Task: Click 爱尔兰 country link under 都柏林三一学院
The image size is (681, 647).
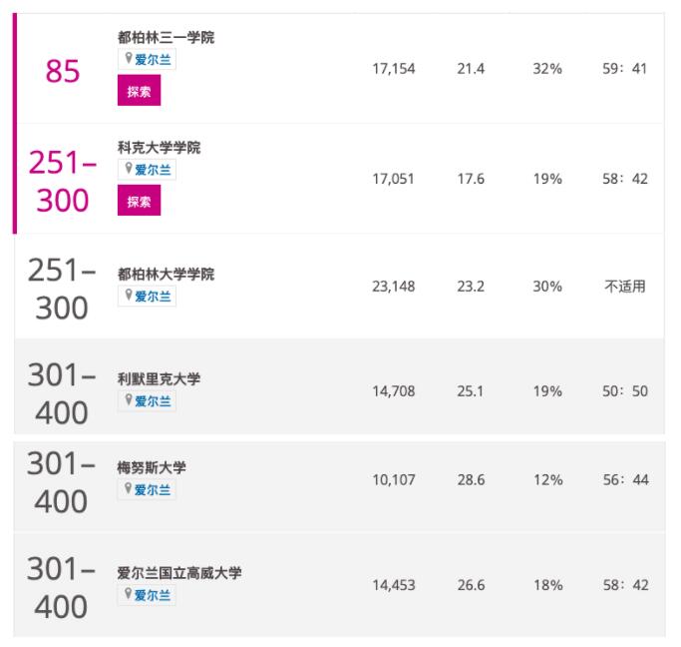Action: point(154,60)
